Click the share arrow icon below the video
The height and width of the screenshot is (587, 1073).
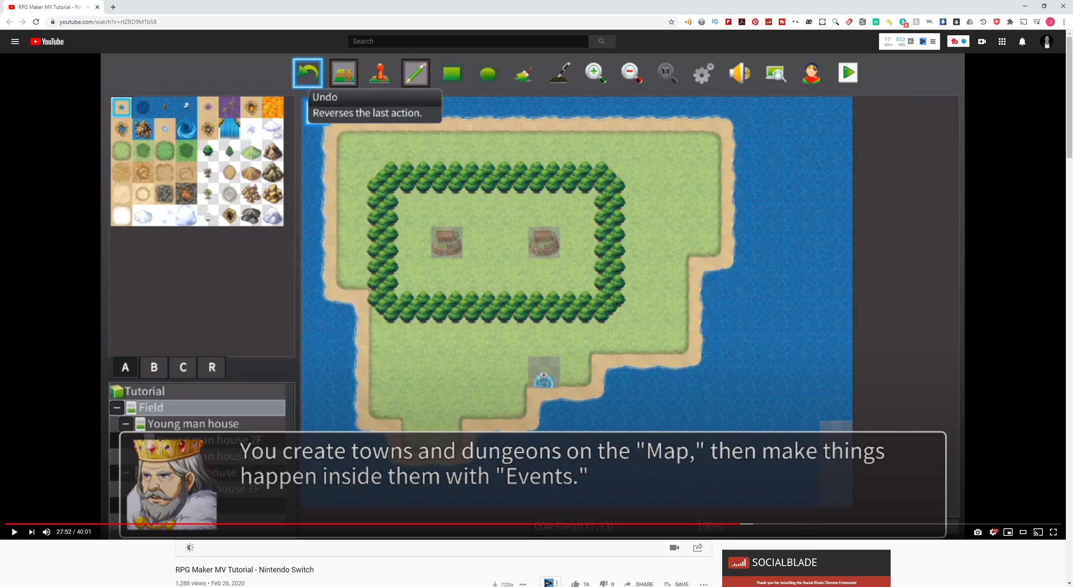698,548
